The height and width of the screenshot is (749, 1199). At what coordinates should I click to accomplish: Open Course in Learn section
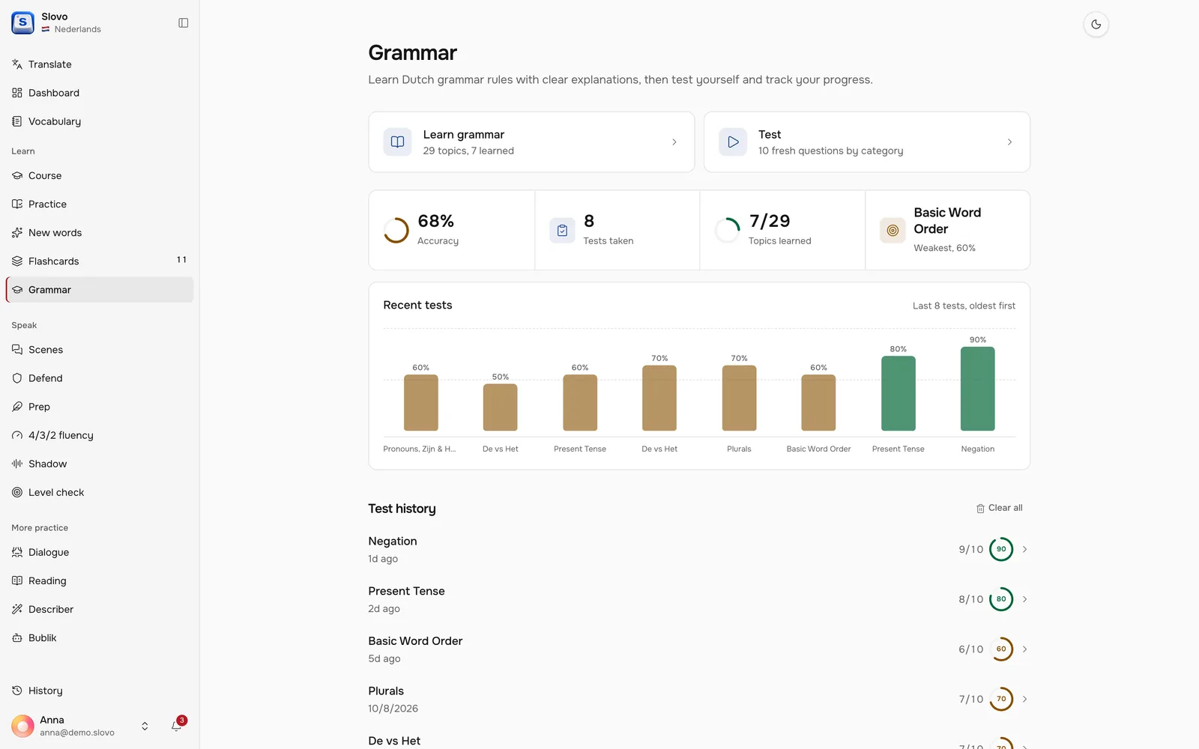pyautogui.click(x=100, y=175)
